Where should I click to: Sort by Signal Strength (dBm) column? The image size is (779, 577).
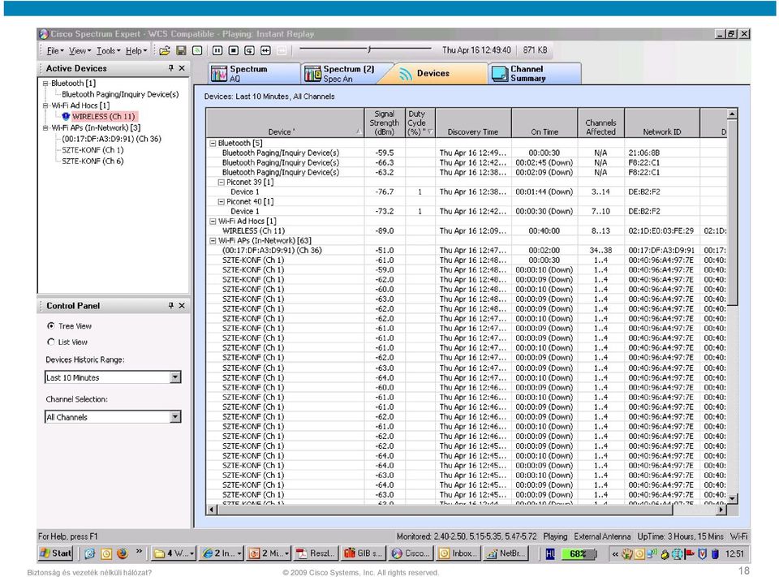coord(385,123)
